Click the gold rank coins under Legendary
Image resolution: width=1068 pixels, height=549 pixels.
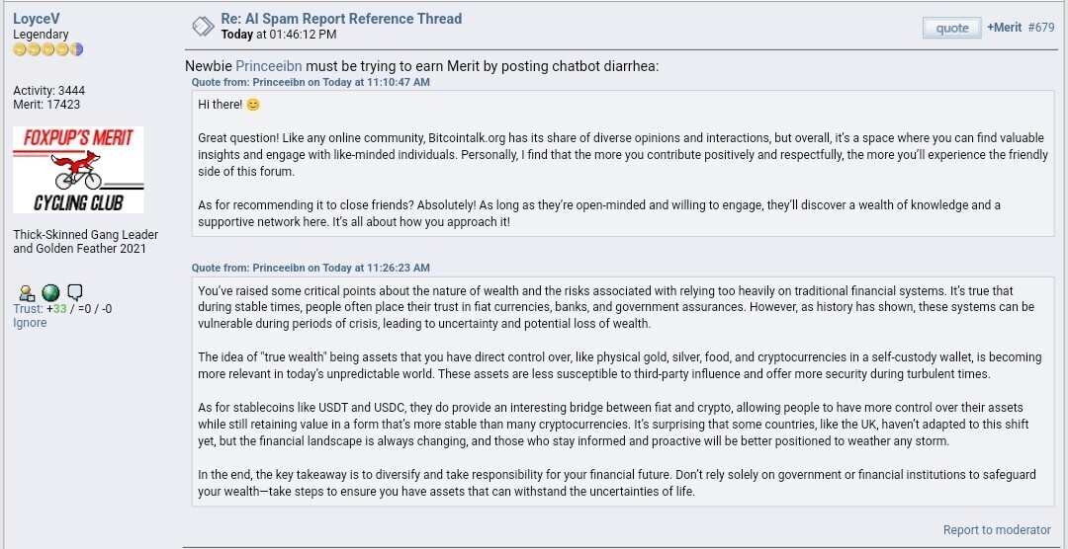[x=47, y=49]
